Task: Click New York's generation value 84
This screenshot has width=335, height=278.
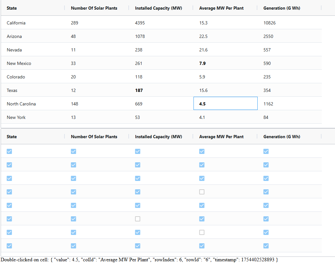Action: click(x=266, y=117)
